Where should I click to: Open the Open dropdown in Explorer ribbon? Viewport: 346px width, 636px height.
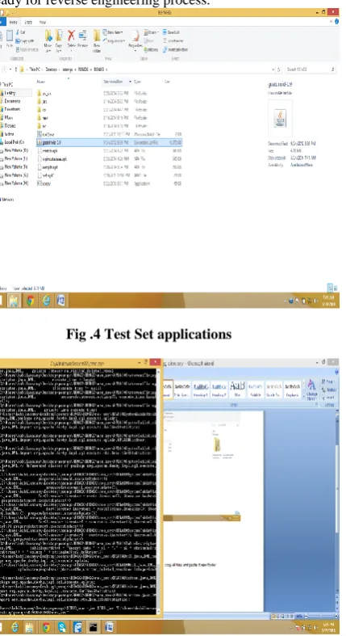click(x=152, y=32)
